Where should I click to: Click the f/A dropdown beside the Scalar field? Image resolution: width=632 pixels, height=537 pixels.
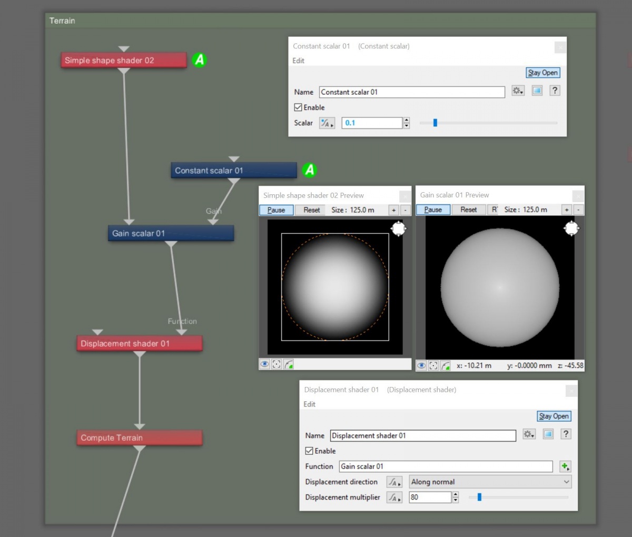click(327, 123)
